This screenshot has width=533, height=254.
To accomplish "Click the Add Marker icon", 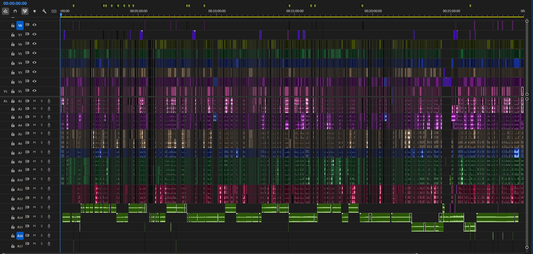I will point(35,11).
